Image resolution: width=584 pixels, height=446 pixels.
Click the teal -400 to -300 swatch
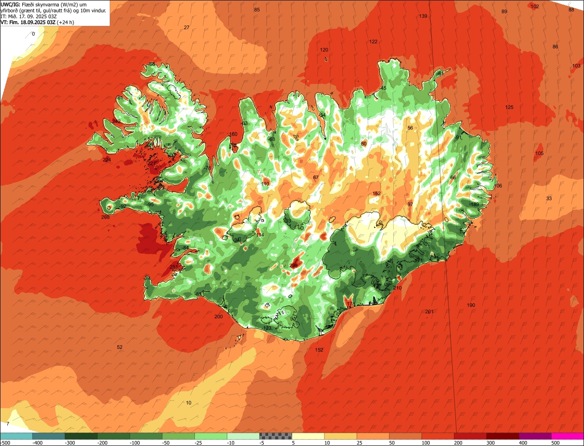pyautogui.click(x=49, y=436)
